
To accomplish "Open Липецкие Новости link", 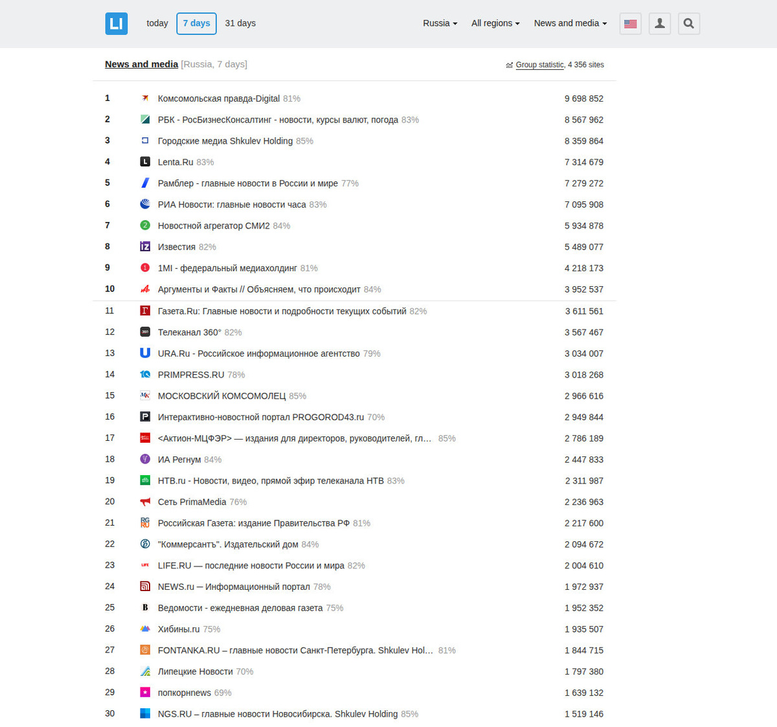I will click(196, 671).
